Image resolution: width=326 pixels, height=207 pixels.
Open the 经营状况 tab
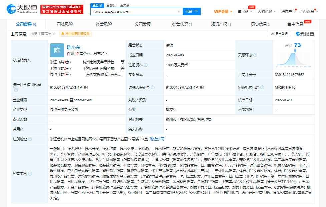click(182, 24)
